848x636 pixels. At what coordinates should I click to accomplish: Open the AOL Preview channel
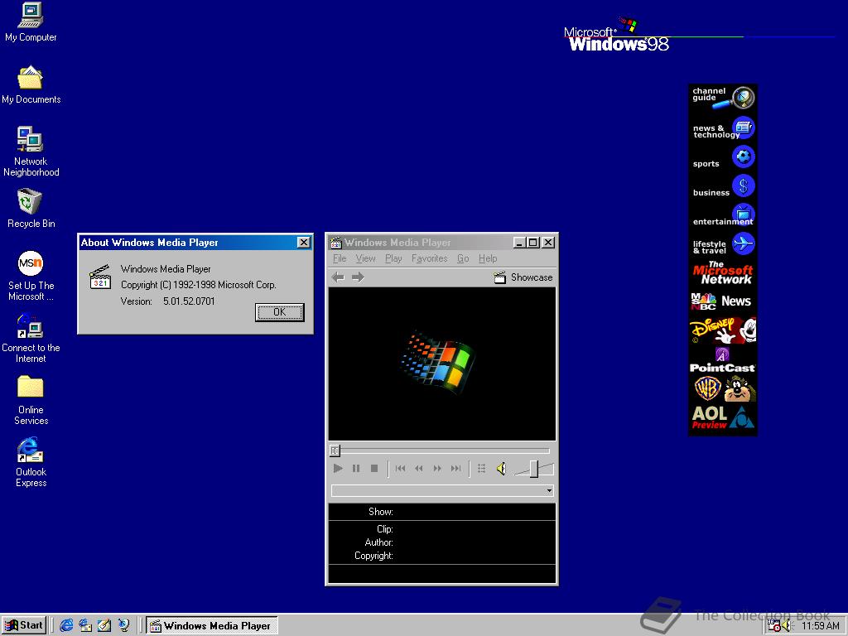click(722, 418)
